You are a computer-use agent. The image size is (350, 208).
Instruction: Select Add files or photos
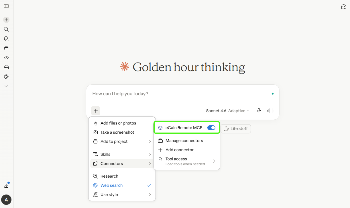coord(122,123)
